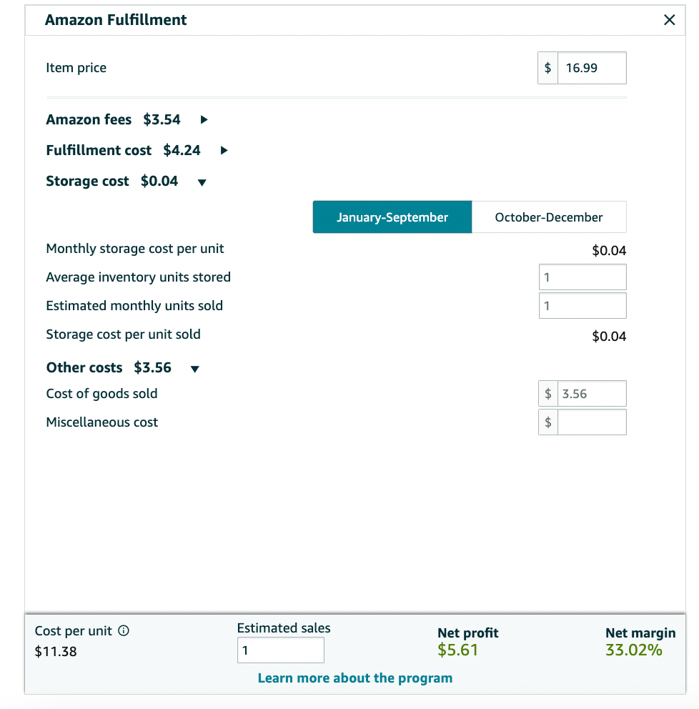This screenshot has width=699, height=709.
Task: Click the Estimated sales input box
Action: [x=281, y=650]
